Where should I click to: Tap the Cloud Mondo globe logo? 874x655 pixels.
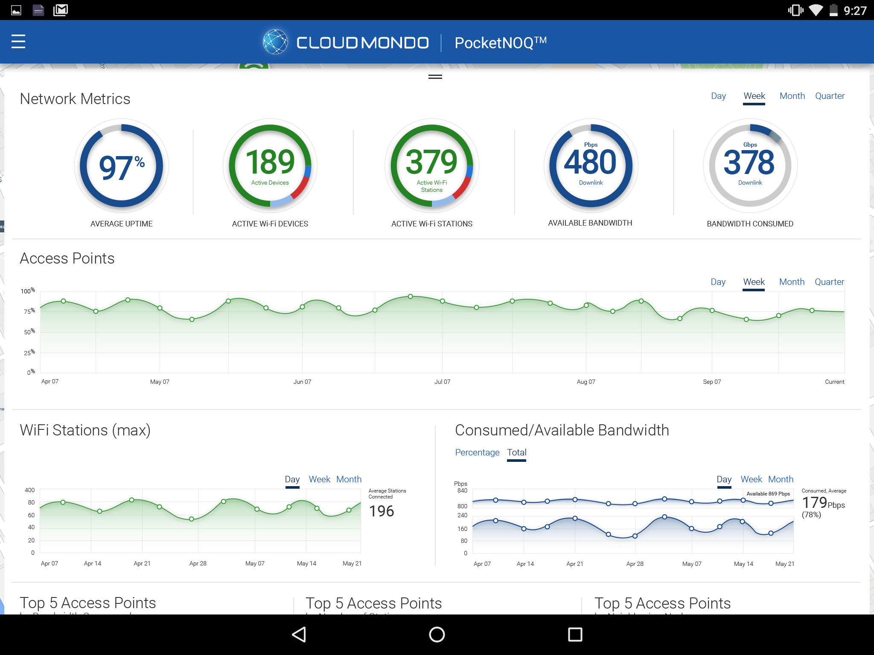tap(275, 42)
